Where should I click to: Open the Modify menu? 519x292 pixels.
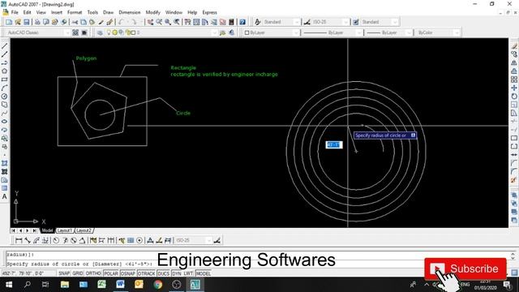point(153,13)
